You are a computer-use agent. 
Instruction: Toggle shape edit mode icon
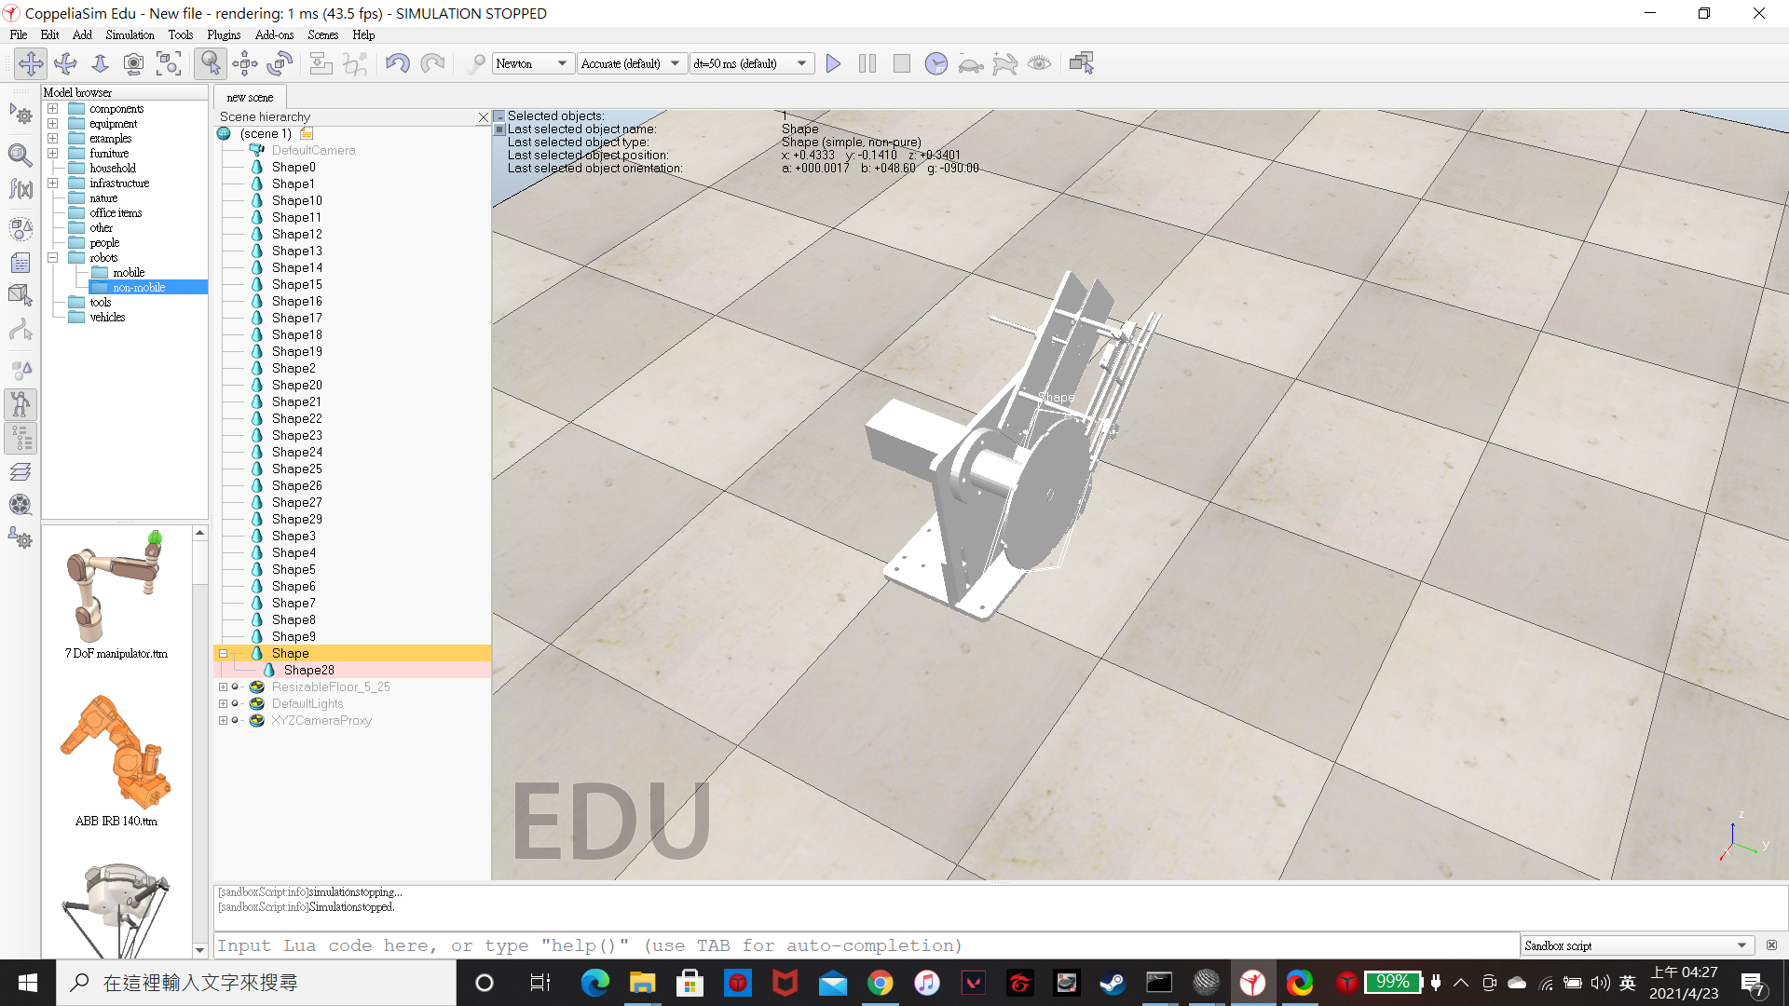click(20, 295)
